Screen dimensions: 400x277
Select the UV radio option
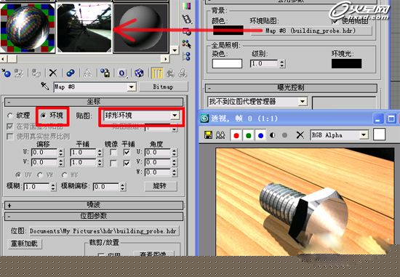[18, 175]
